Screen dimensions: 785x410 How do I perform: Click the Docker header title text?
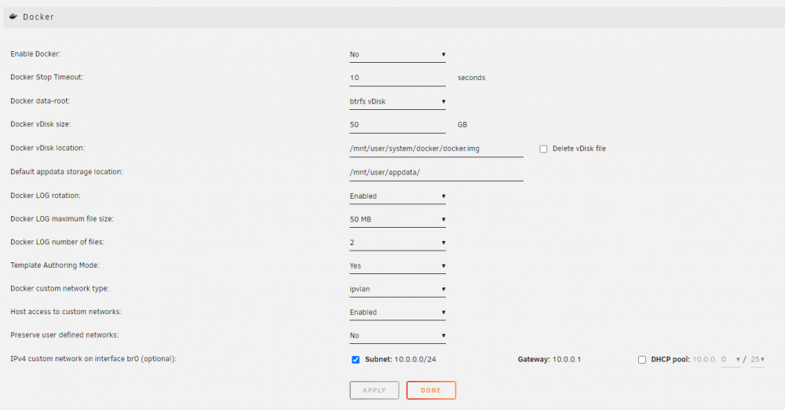38,17
